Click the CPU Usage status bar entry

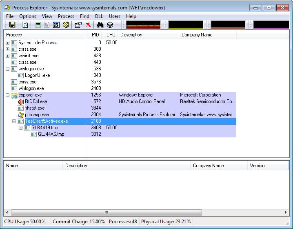point(25,222)
